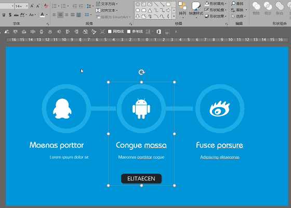The image size is (291, 208).
Task: Expand the shapes gallery more arrow
Action: coord(174,16)
